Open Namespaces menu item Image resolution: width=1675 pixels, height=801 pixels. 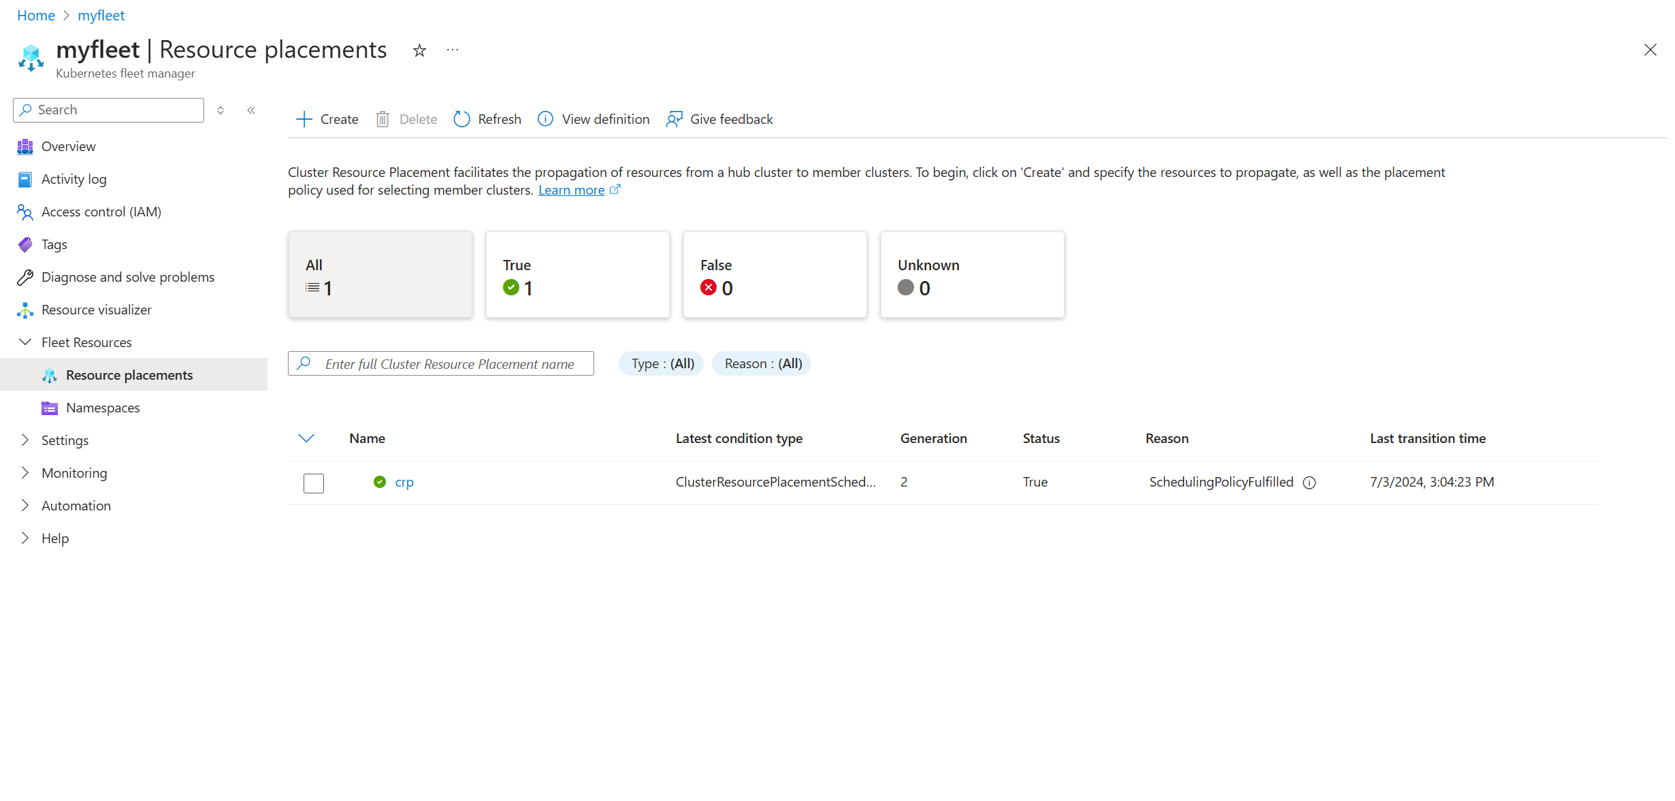pyautogui.click(x=103, y=408)
